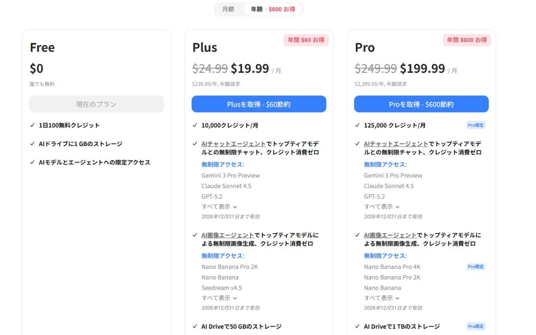Expand すべて表示 under Pro image models

(381, 298)
